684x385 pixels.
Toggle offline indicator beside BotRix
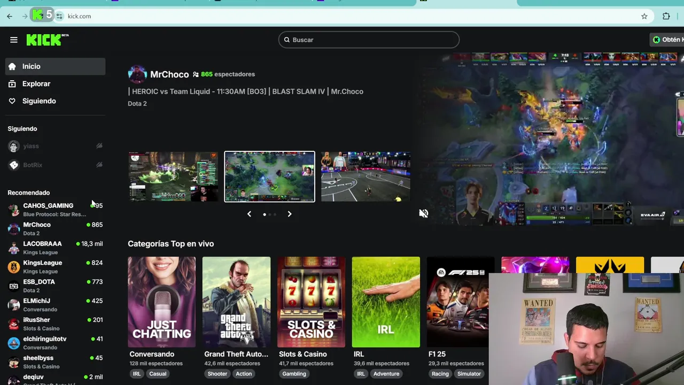[x=99, y=165]
